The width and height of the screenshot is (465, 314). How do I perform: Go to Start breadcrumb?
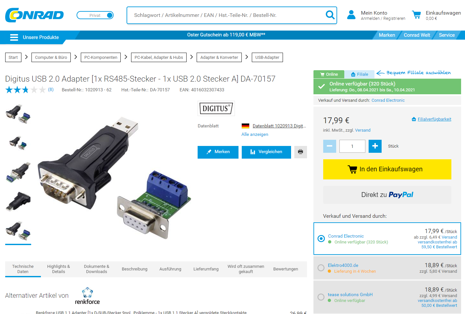13,58
